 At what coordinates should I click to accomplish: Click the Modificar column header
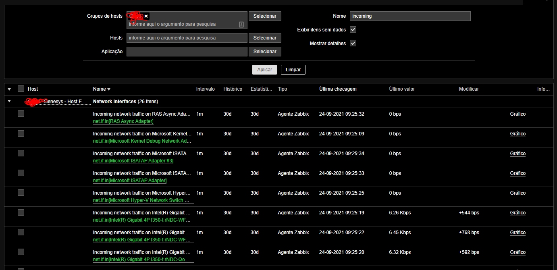click(469, 89)
